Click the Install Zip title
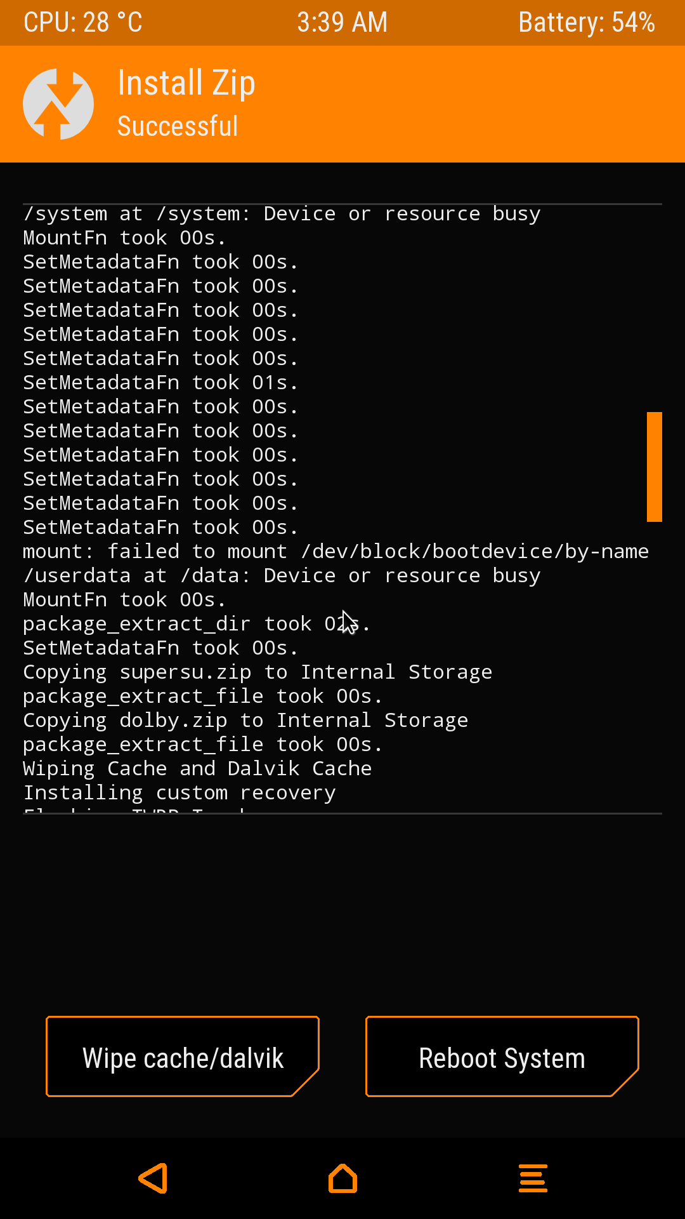The height and width of the screenshot is (1219, 685). coord(186,83)
